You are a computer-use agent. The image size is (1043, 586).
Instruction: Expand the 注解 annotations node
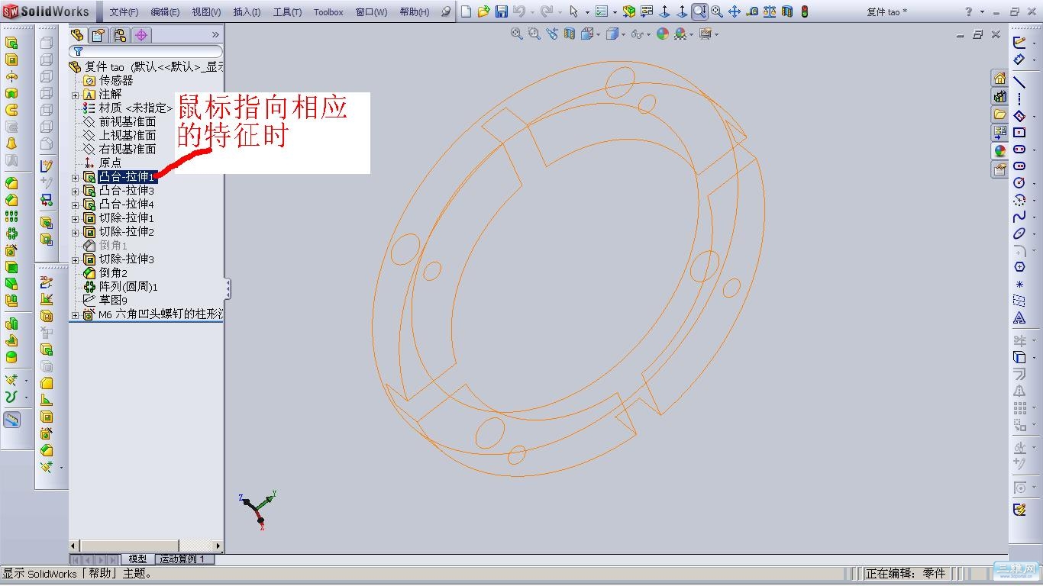click(x=75, y=95)
